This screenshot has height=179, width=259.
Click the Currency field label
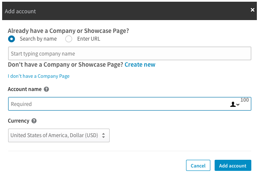18,121
